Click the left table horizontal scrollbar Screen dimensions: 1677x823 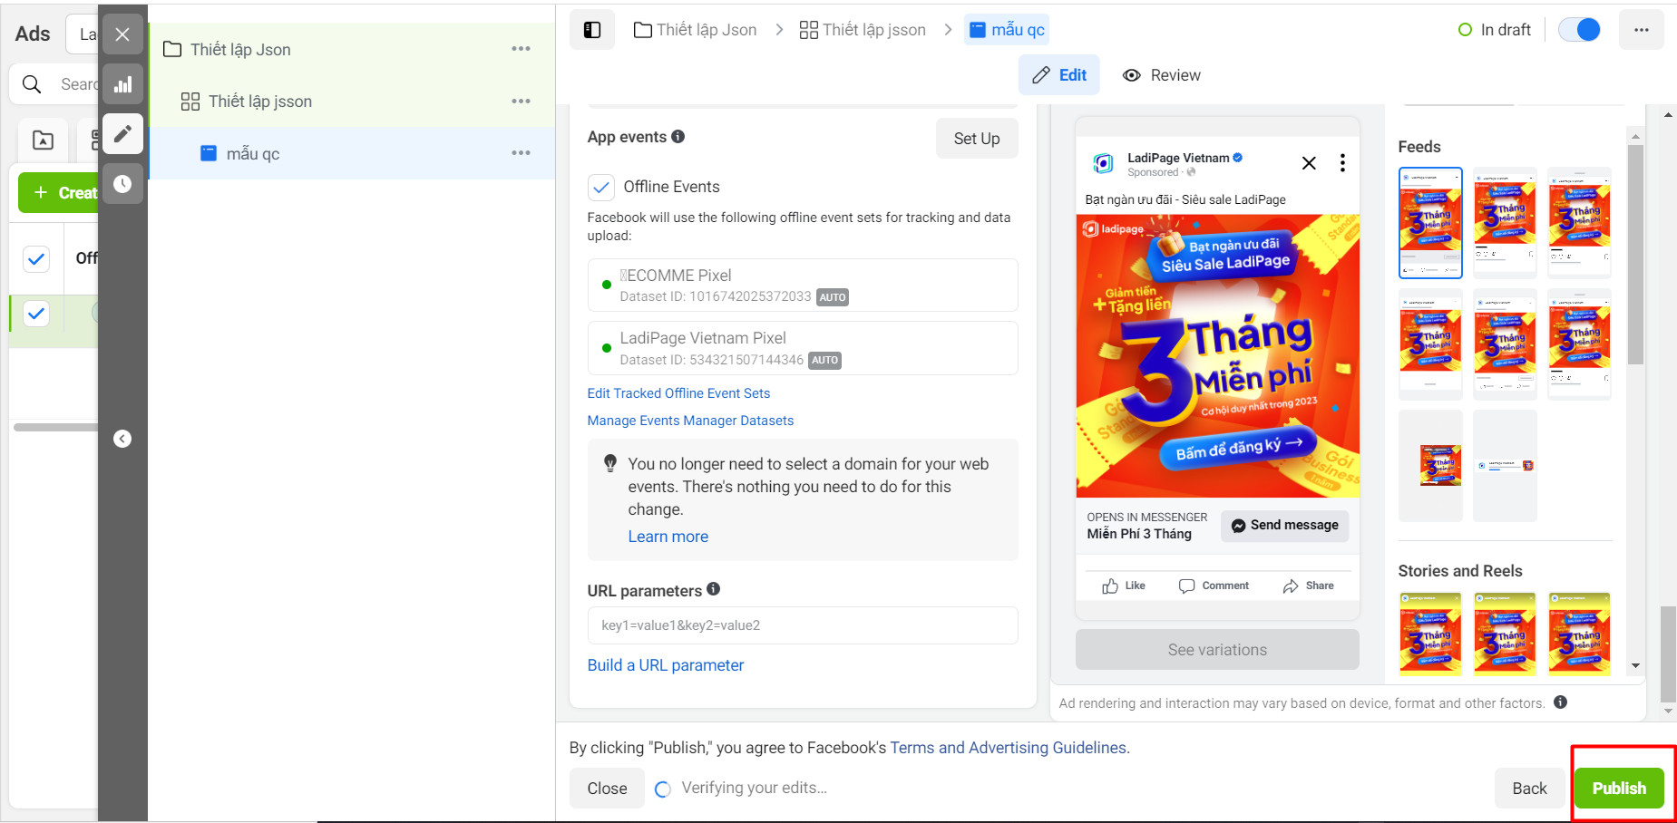[55, 427]
